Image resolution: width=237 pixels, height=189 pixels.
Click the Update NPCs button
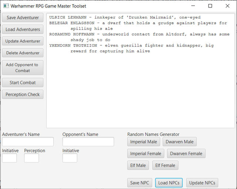[x=202, y=183]
